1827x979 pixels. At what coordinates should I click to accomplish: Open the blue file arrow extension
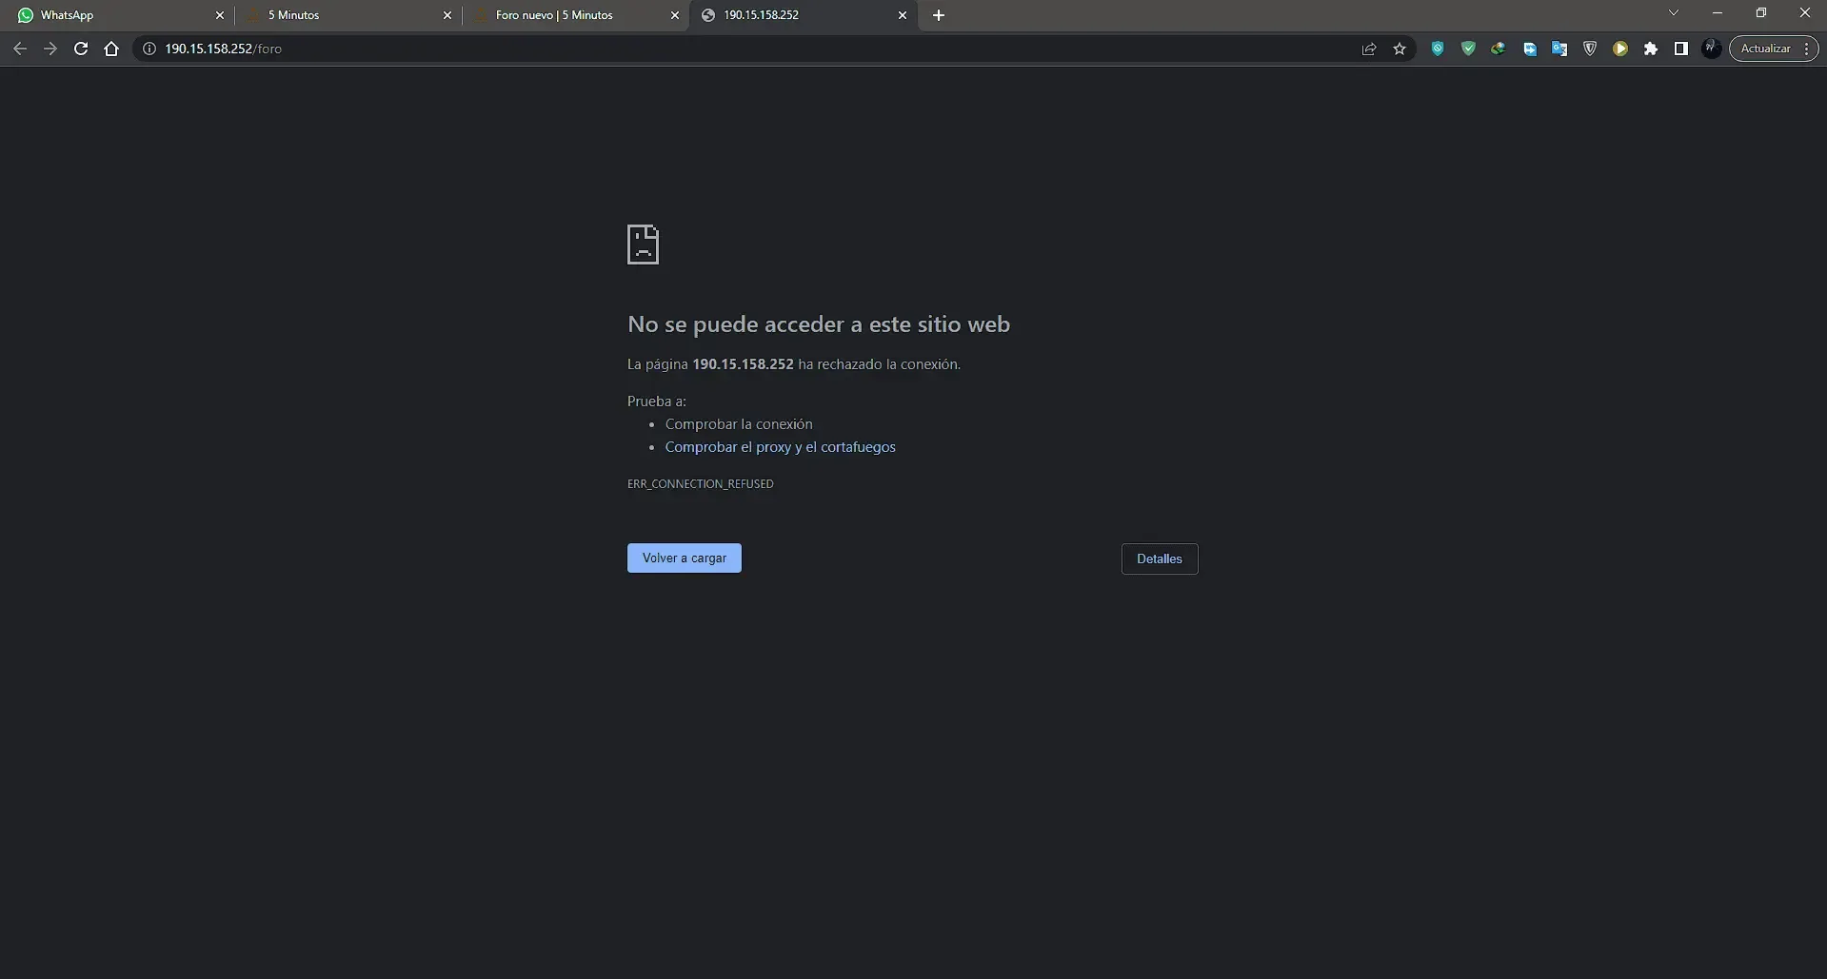(1529, 49)
